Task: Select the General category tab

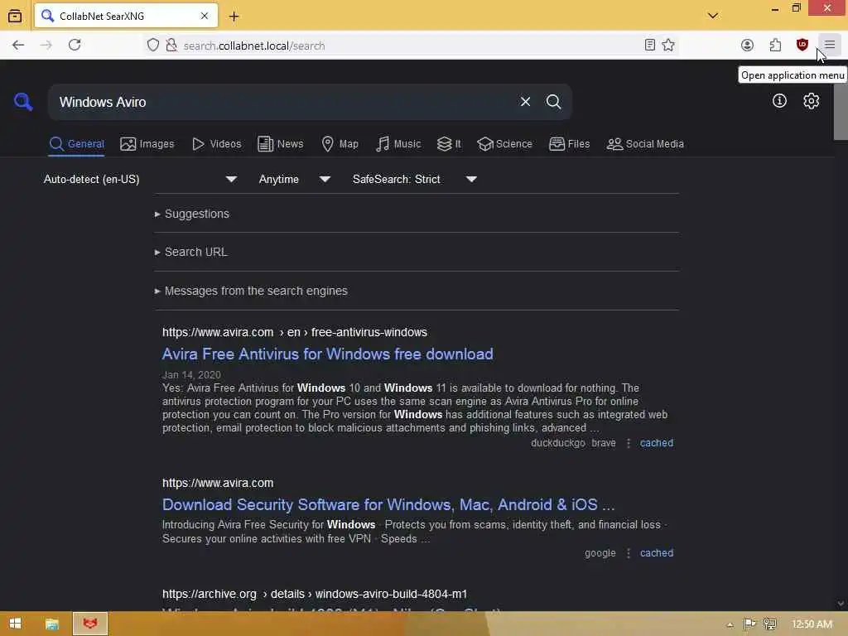Action: tap(76, 144)
